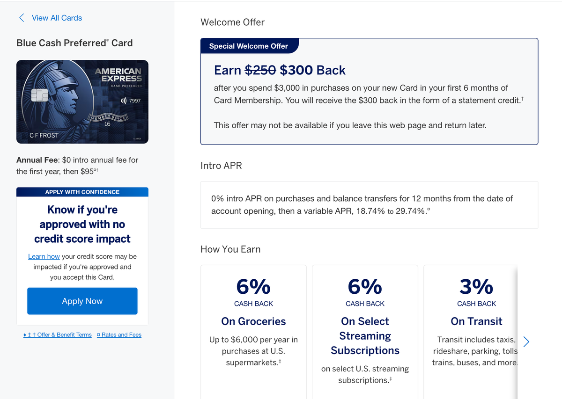Click the dagger footnote symbol on the welcome offer

point(523,99)
